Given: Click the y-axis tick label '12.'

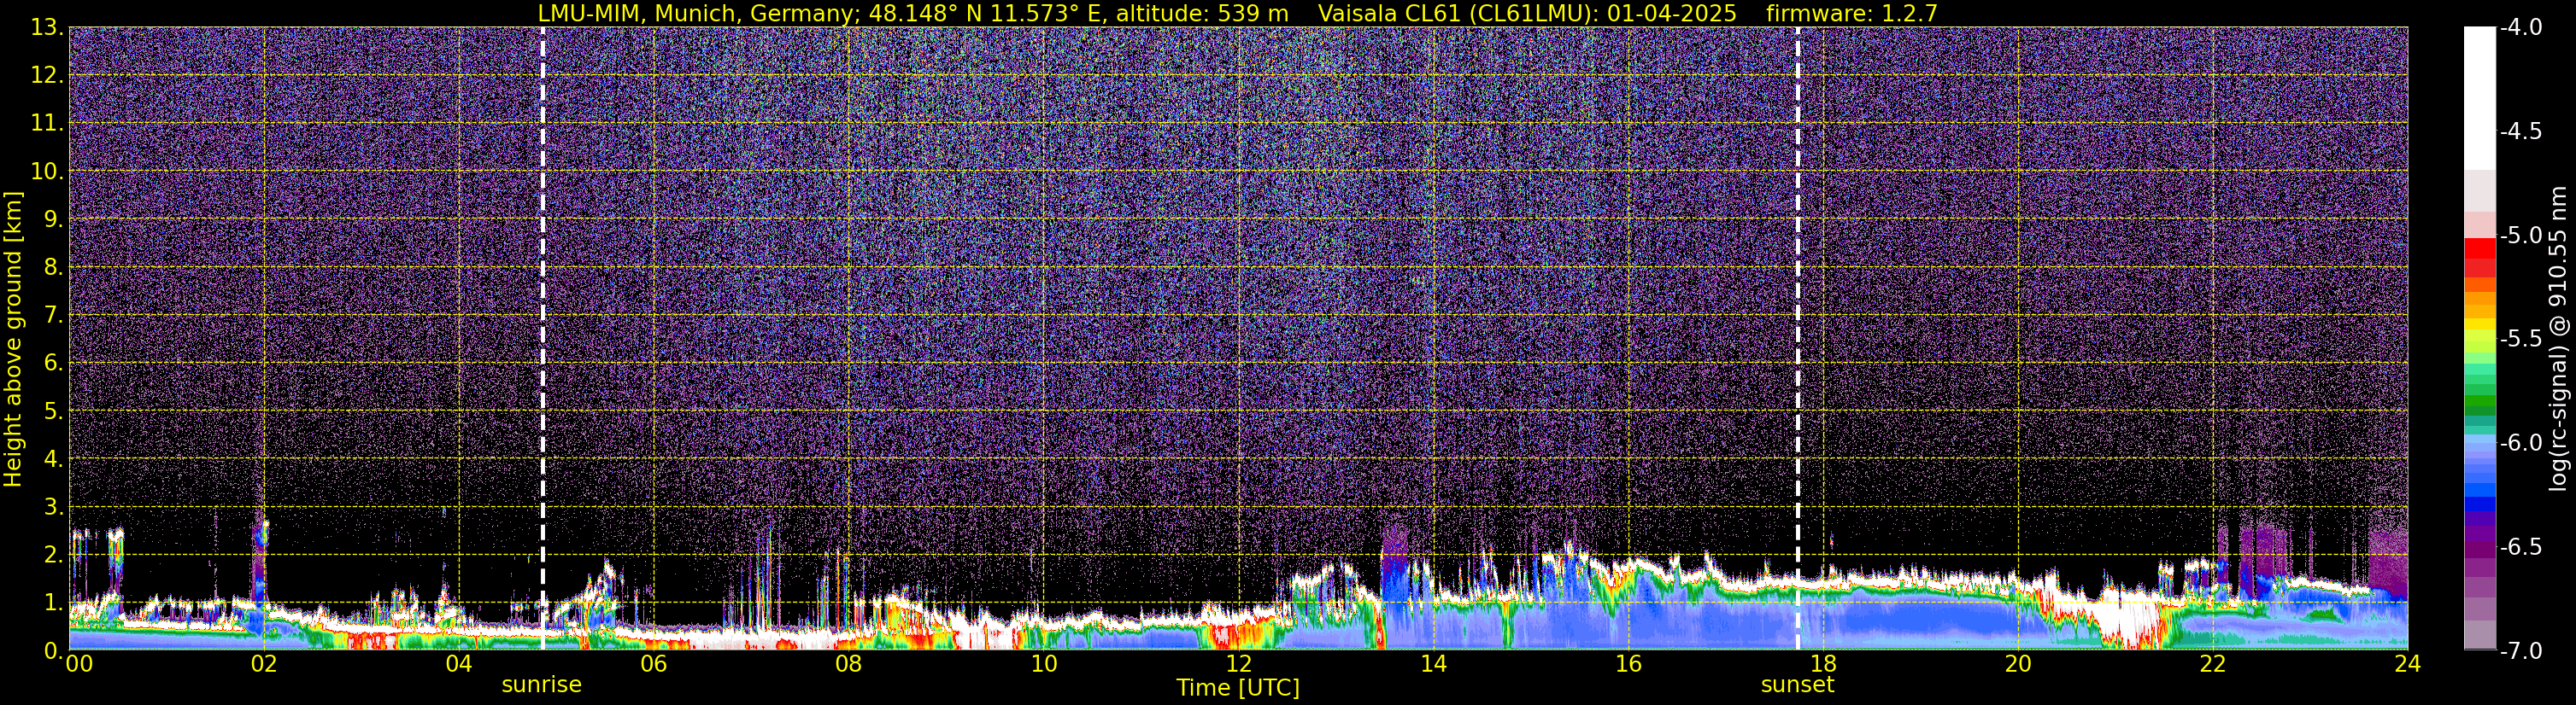Looking at the screenshot, I should 46,75.
